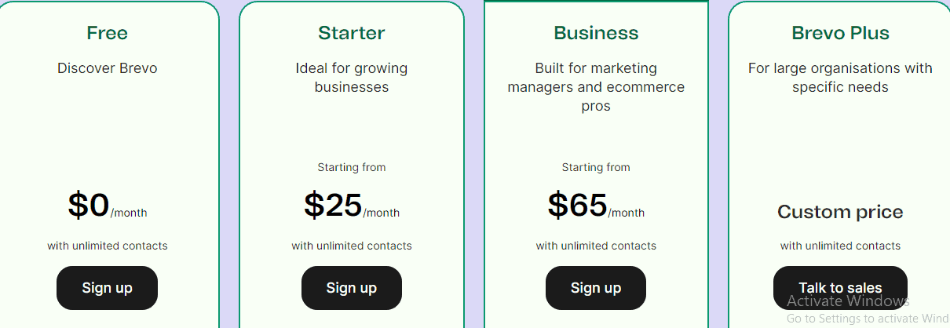Viewport: 950px width, 328px height.
Task: Click the large organisations with specific needs description
Action: pyautogui.click(x=840, y=78)
